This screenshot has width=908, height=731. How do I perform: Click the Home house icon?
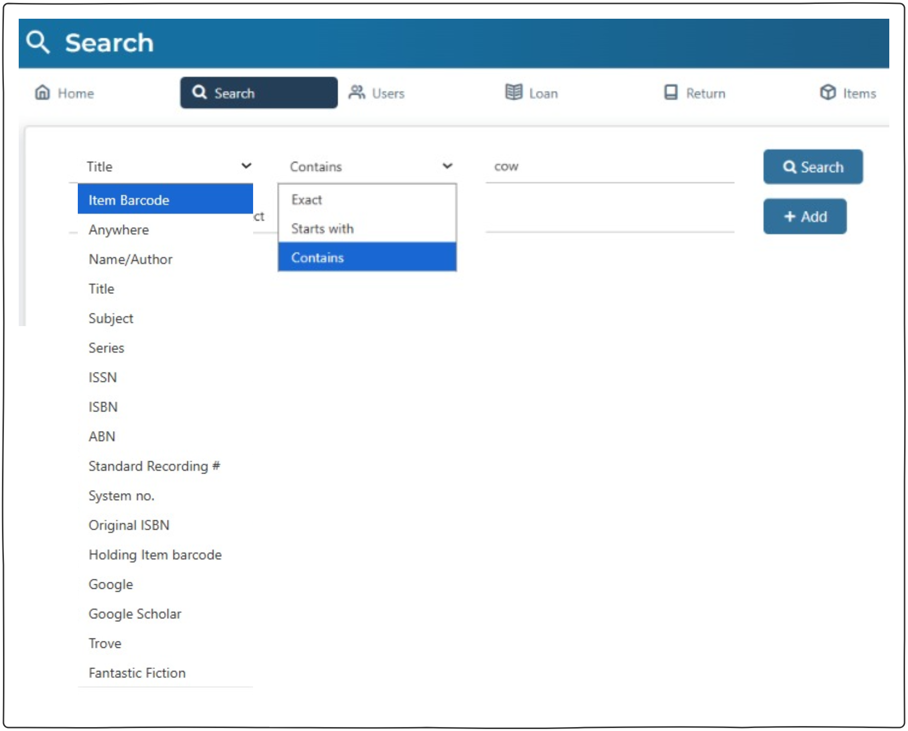tap(42, 93)
